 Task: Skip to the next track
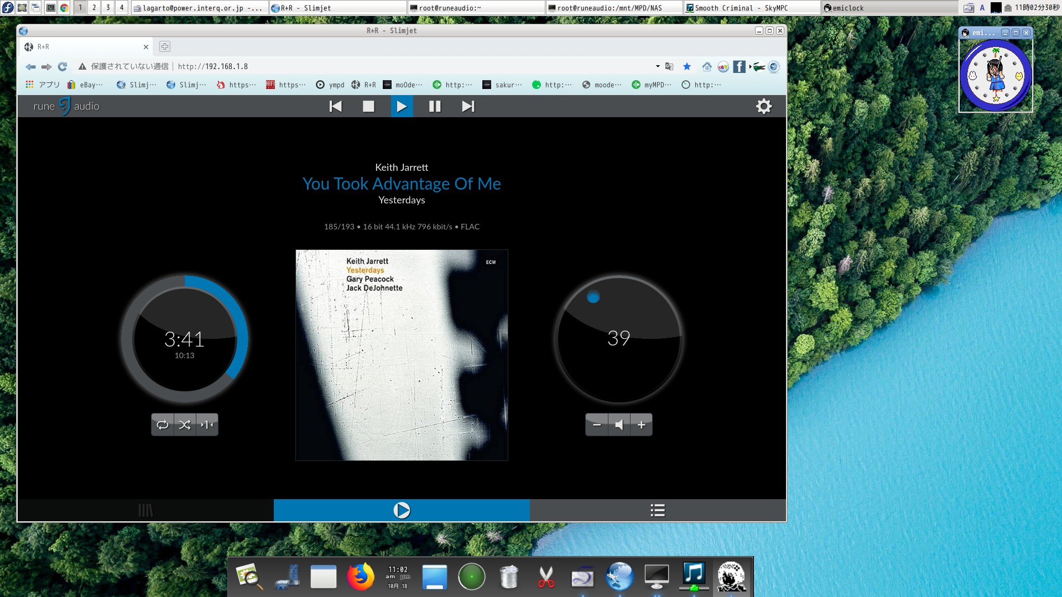tap(468, 106)
